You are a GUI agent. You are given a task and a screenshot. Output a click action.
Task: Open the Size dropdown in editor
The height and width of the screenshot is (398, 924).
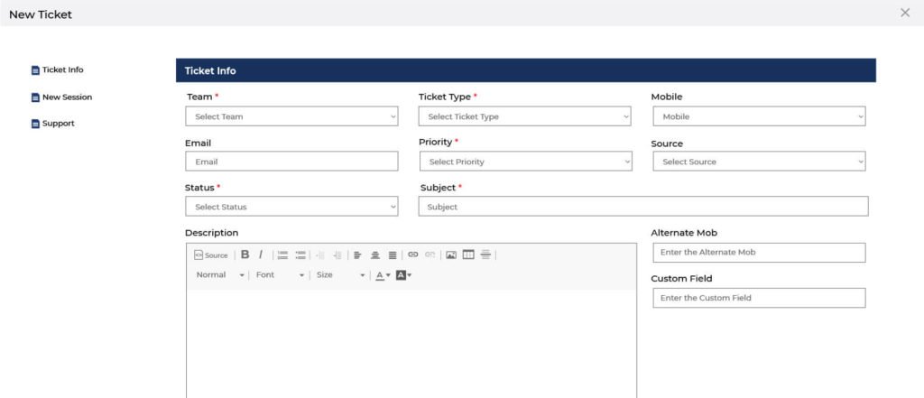[x=340, y=275]
